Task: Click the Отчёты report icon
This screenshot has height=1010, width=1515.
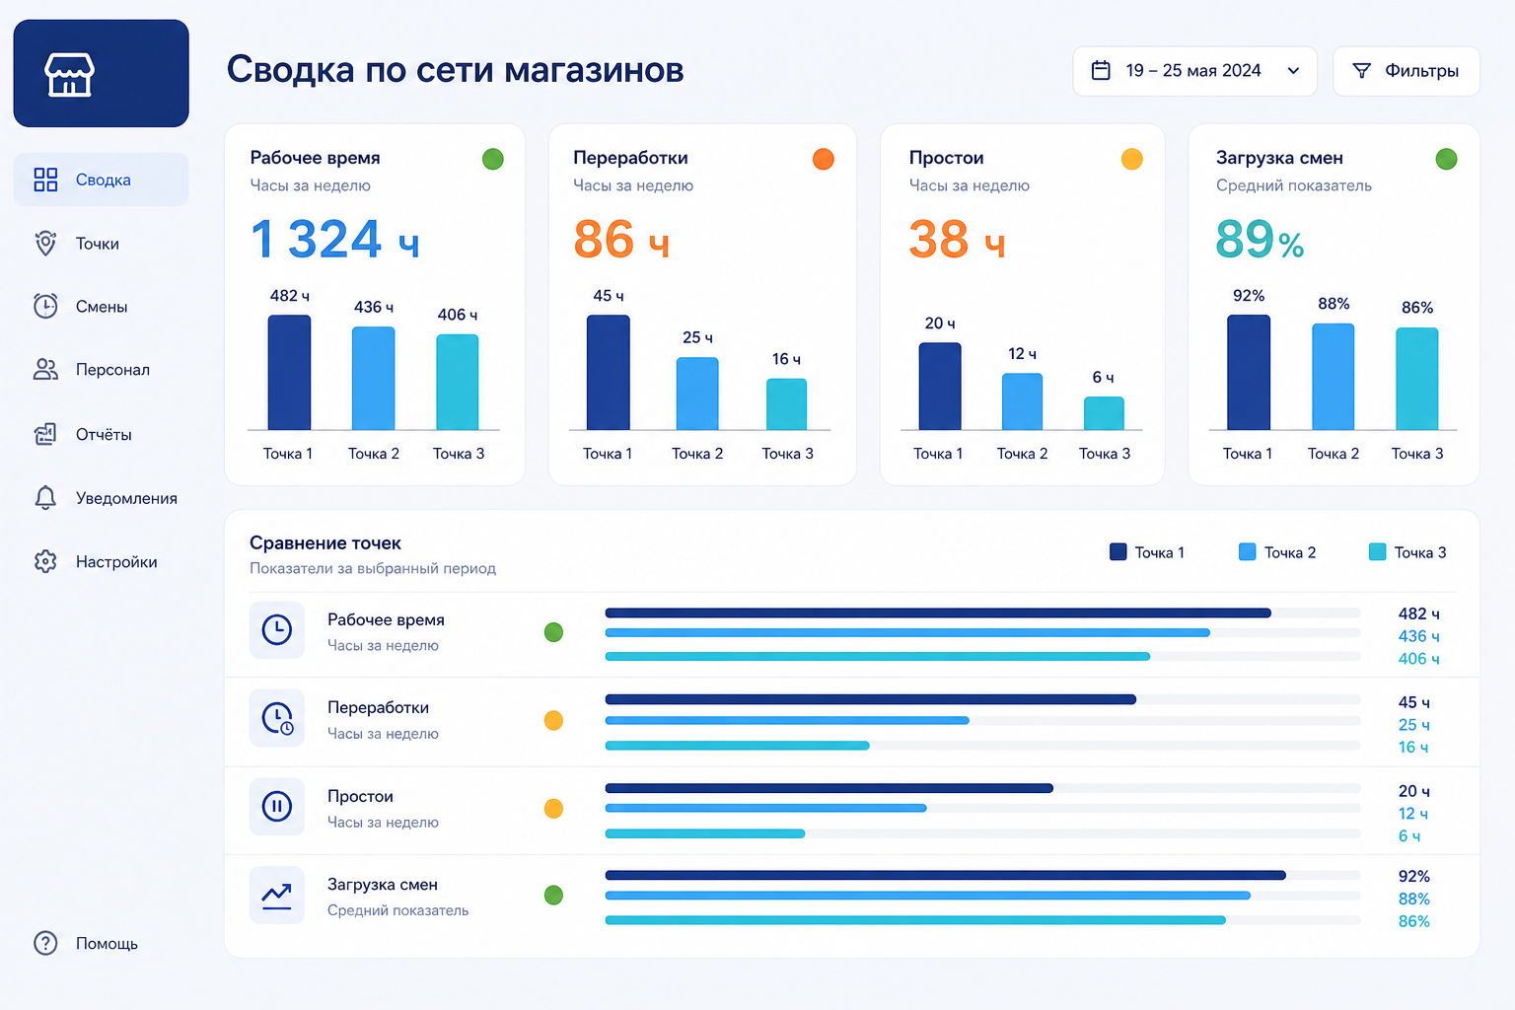Action: [45, 434]
